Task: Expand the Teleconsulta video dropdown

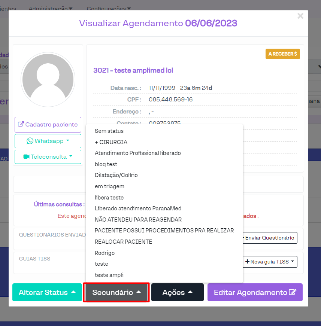Action: click(x=48, y=157)
